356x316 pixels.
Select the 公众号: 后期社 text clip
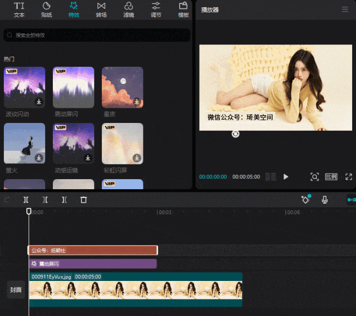click(93, 250)
